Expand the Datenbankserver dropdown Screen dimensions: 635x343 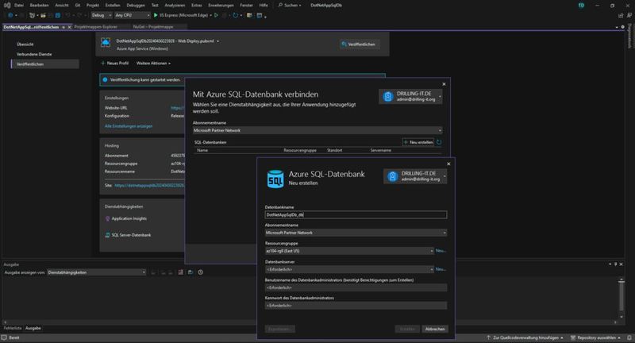tap(349, 269)
